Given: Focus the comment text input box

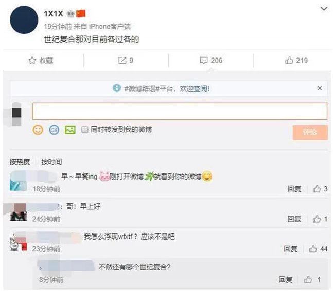Looking at the screenshot, I should pyautogui.click(x=180, y=111).
